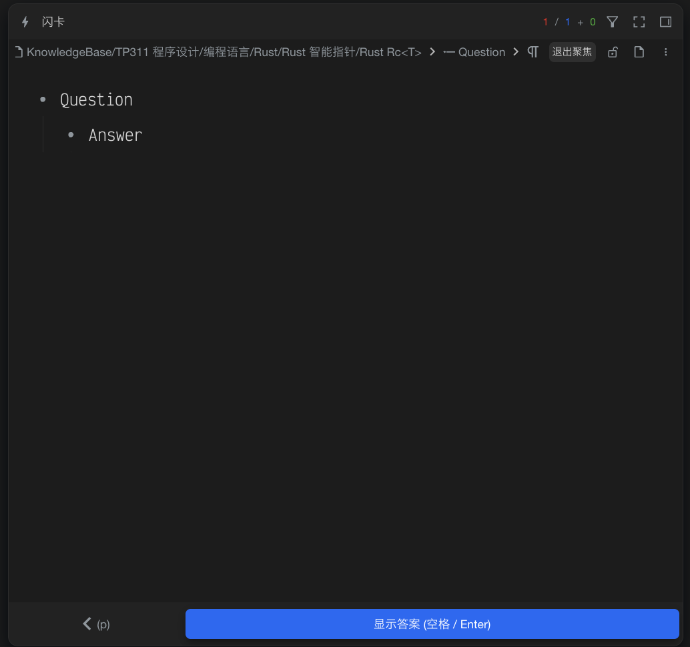Viewport: 690px width, 647px height.
Task: Click the bullet next to Answer
Action: point(71,135)
